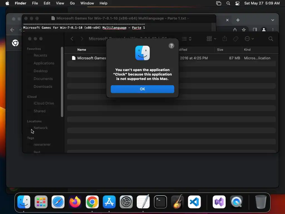285x214 pixels.
Task: Select Shared in the Finder sidebar
Action: coord(40,111)
